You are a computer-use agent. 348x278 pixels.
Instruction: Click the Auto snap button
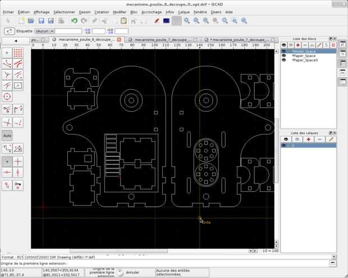click(x=7, y=135)
